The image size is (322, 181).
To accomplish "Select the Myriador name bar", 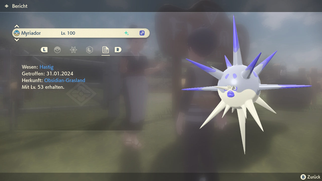I will click(x=80, y=33).
